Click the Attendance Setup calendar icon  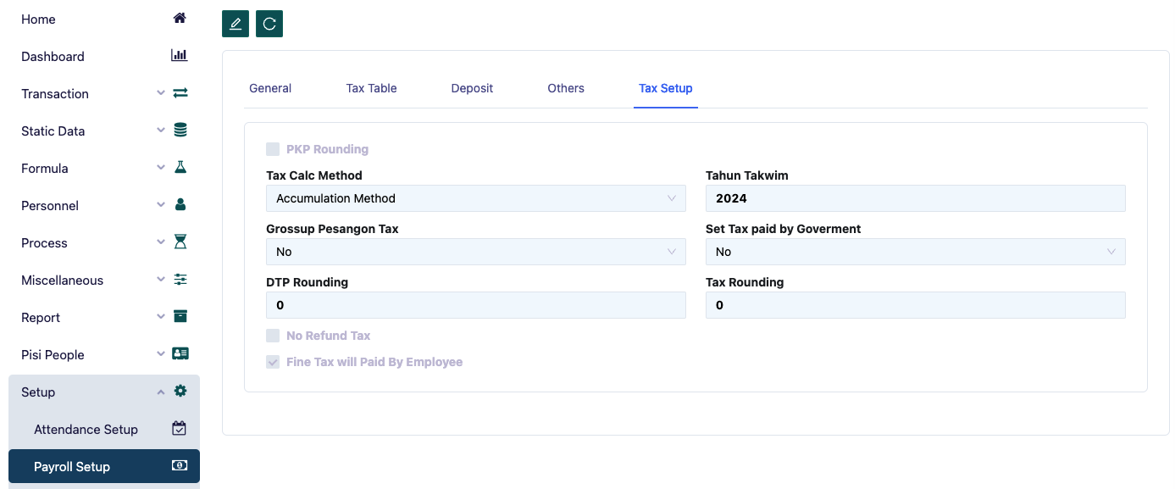coord(179,429)
